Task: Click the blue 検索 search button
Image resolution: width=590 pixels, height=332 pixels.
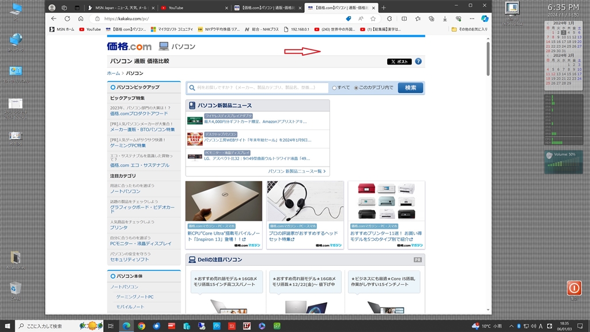Action: click(x=410, y=88)
